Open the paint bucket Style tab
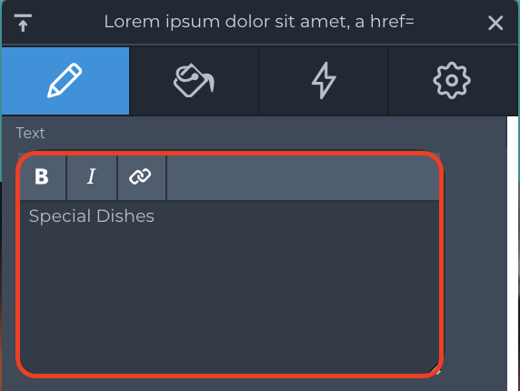Viewport: 520px width, 391px height. [194, 81]
